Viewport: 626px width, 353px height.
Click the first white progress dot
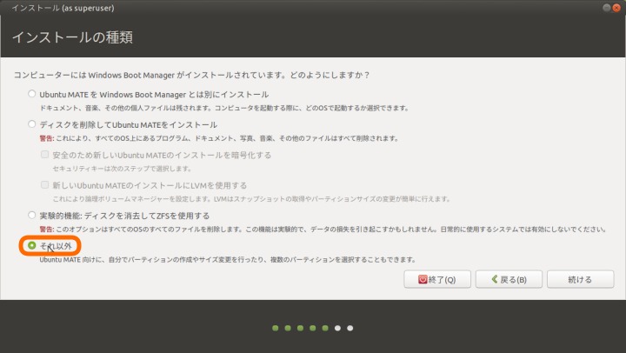[x=338, y=329]
